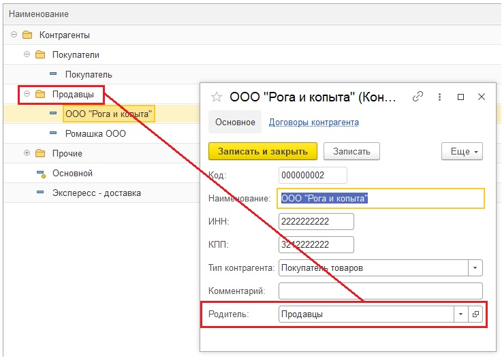Collapse the Покупатели group
The image size is (502, 358).
click(27, 54)
